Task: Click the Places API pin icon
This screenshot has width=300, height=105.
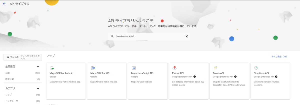Action: [174, 68]
